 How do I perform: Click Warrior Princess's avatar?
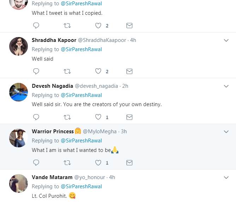coord(18,137)
